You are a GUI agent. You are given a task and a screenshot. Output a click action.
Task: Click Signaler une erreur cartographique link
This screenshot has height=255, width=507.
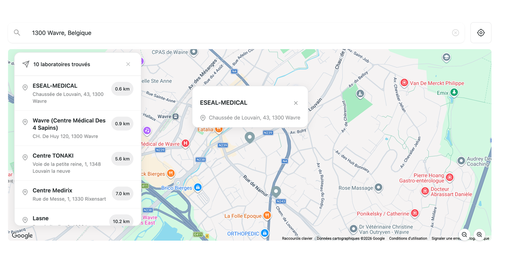click(460, 238)
